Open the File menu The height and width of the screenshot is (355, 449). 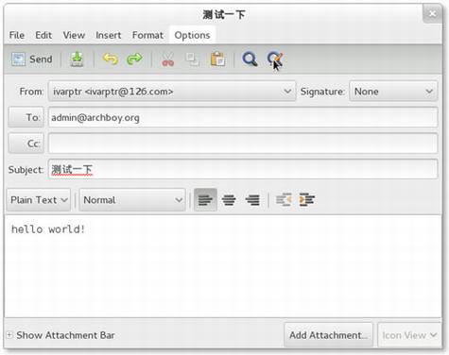(x=17, y=35)
